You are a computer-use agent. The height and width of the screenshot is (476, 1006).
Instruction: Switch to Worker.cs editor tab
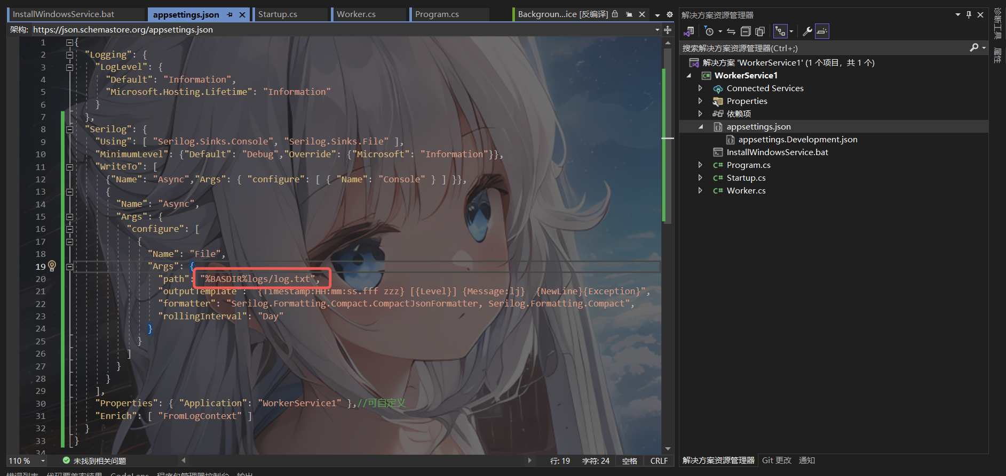coord(370,14)
